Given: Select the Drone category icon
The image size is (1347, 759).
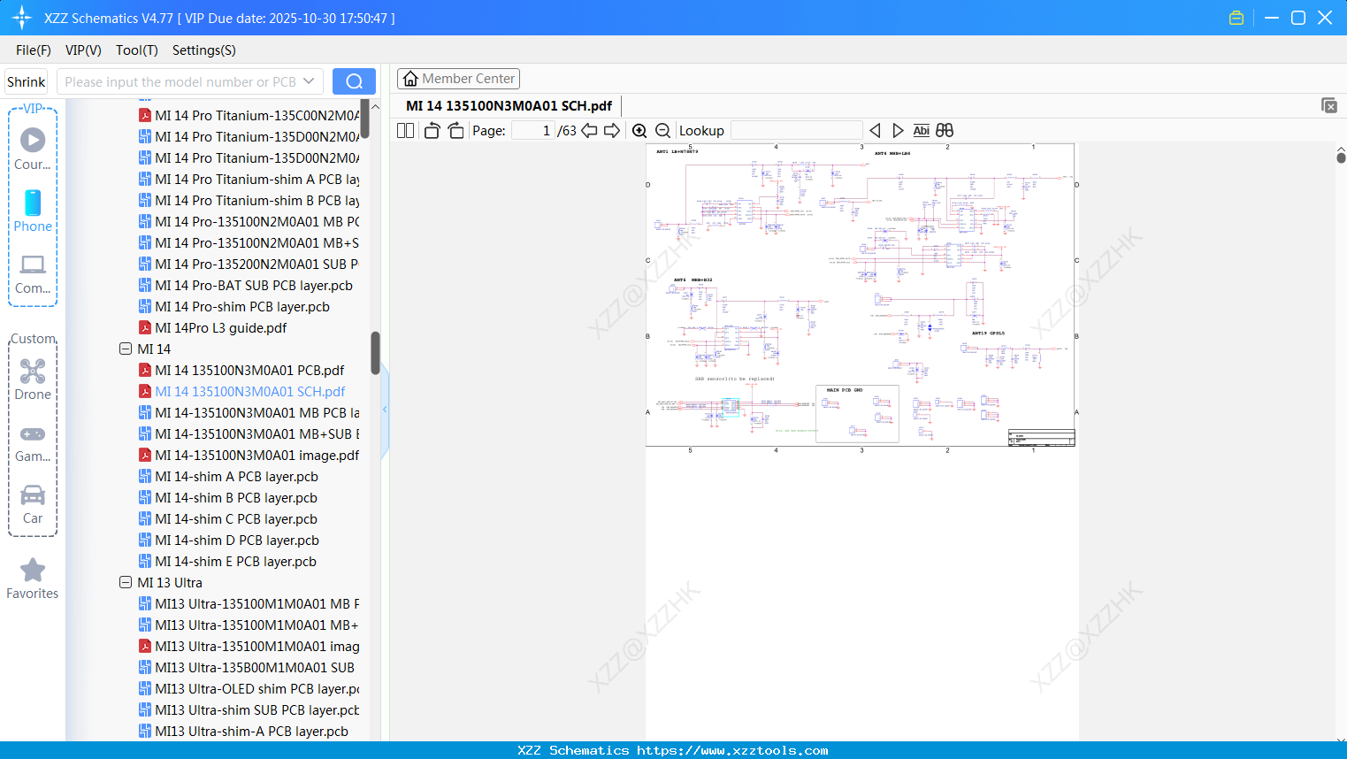Looking at the screenshot, I should (33, 379).
